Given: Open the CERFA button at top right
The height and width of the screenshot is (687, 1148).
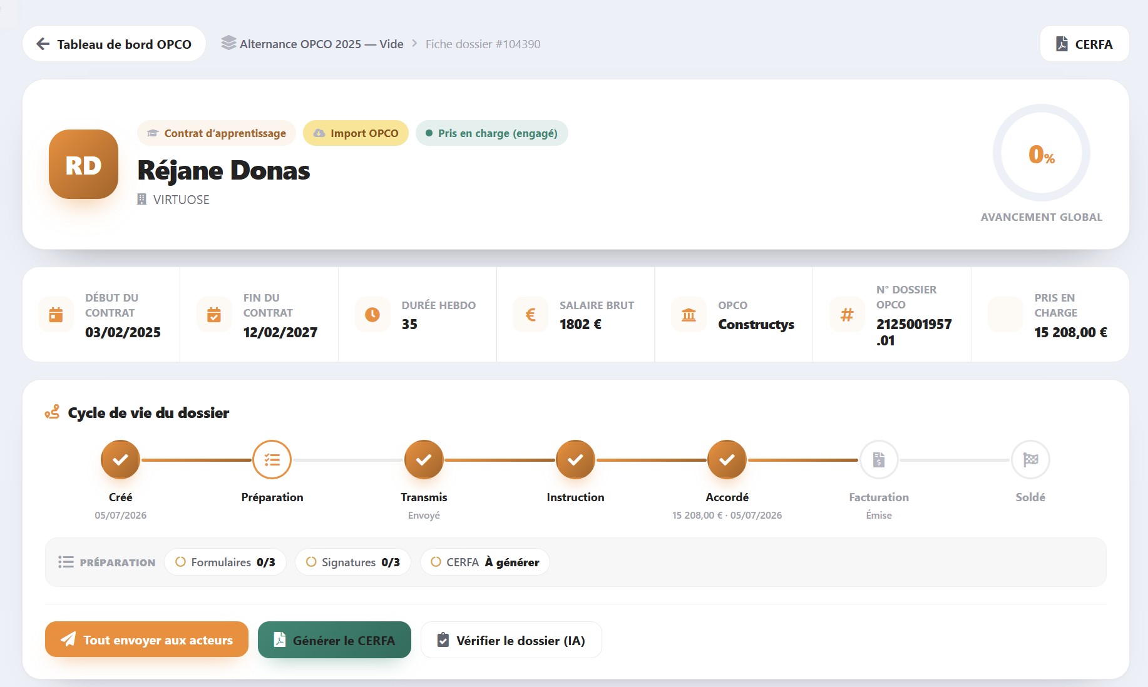Looking at the screenshot, I should click(1084, 44).
